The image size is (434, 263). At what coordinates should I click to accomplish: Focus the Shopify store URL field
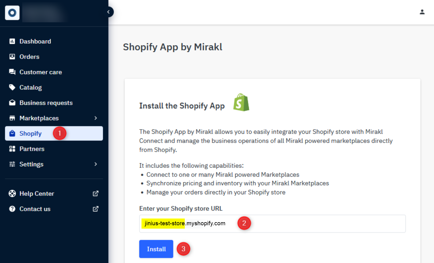[272, 223]
